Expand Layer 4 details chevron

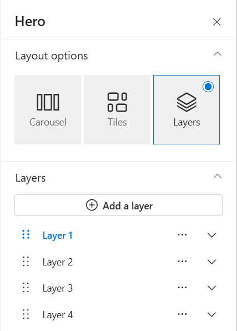[211, 314]
